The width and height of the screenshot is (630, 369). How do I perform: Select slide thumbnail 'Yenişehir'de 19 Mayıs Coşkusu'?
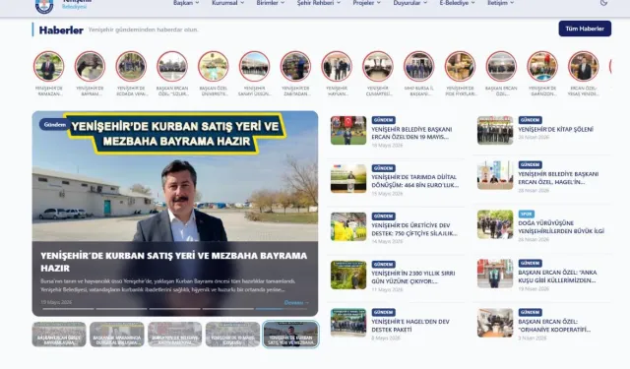pos(232,334)
